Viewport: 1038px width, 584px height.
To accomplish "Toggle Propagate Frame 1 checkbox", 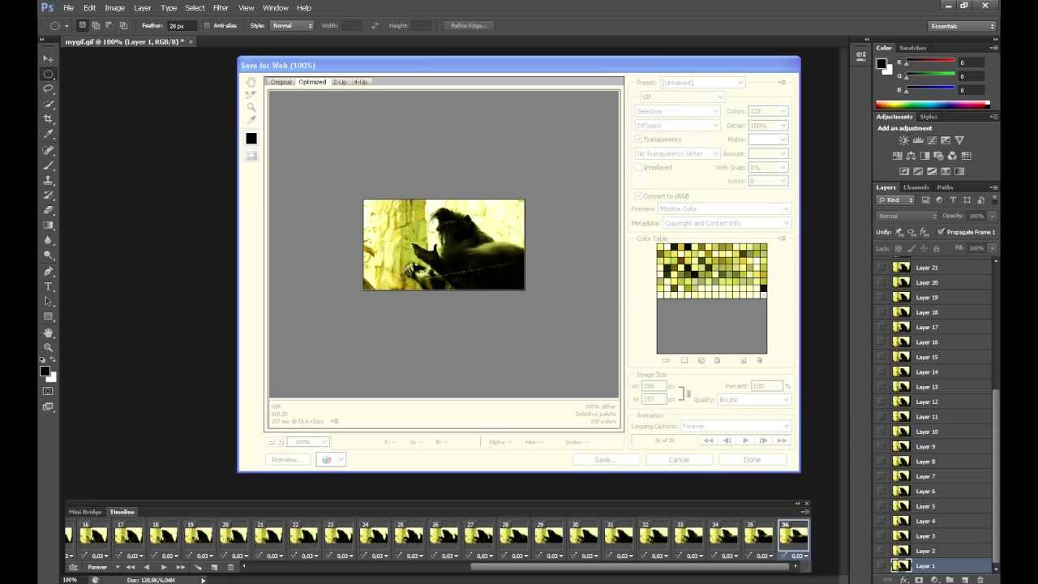I will 941,232.
